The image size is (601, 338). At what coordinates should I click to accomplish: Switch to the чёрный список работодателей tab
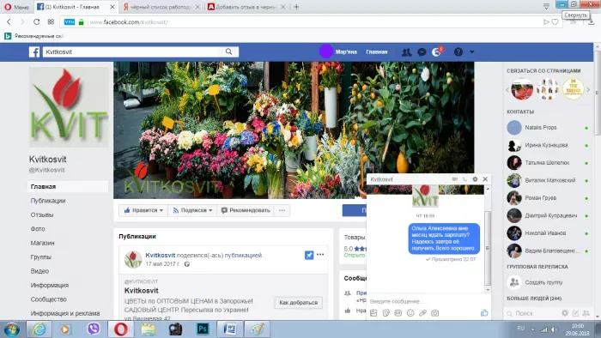click(161, 7)
